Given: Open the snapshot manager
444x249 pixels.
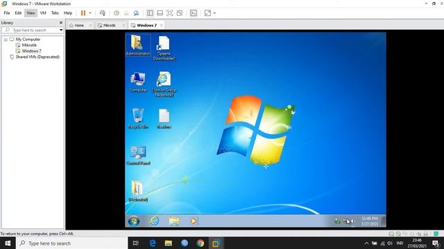Looking at the screenshot, I should (136, 13).
